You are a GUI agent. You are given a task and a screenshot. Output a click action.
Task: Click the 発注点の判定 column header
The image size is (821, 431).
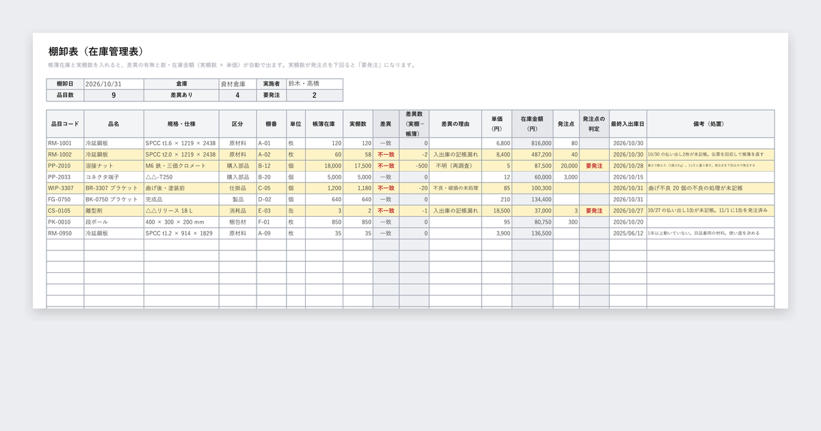pos(594,124)
